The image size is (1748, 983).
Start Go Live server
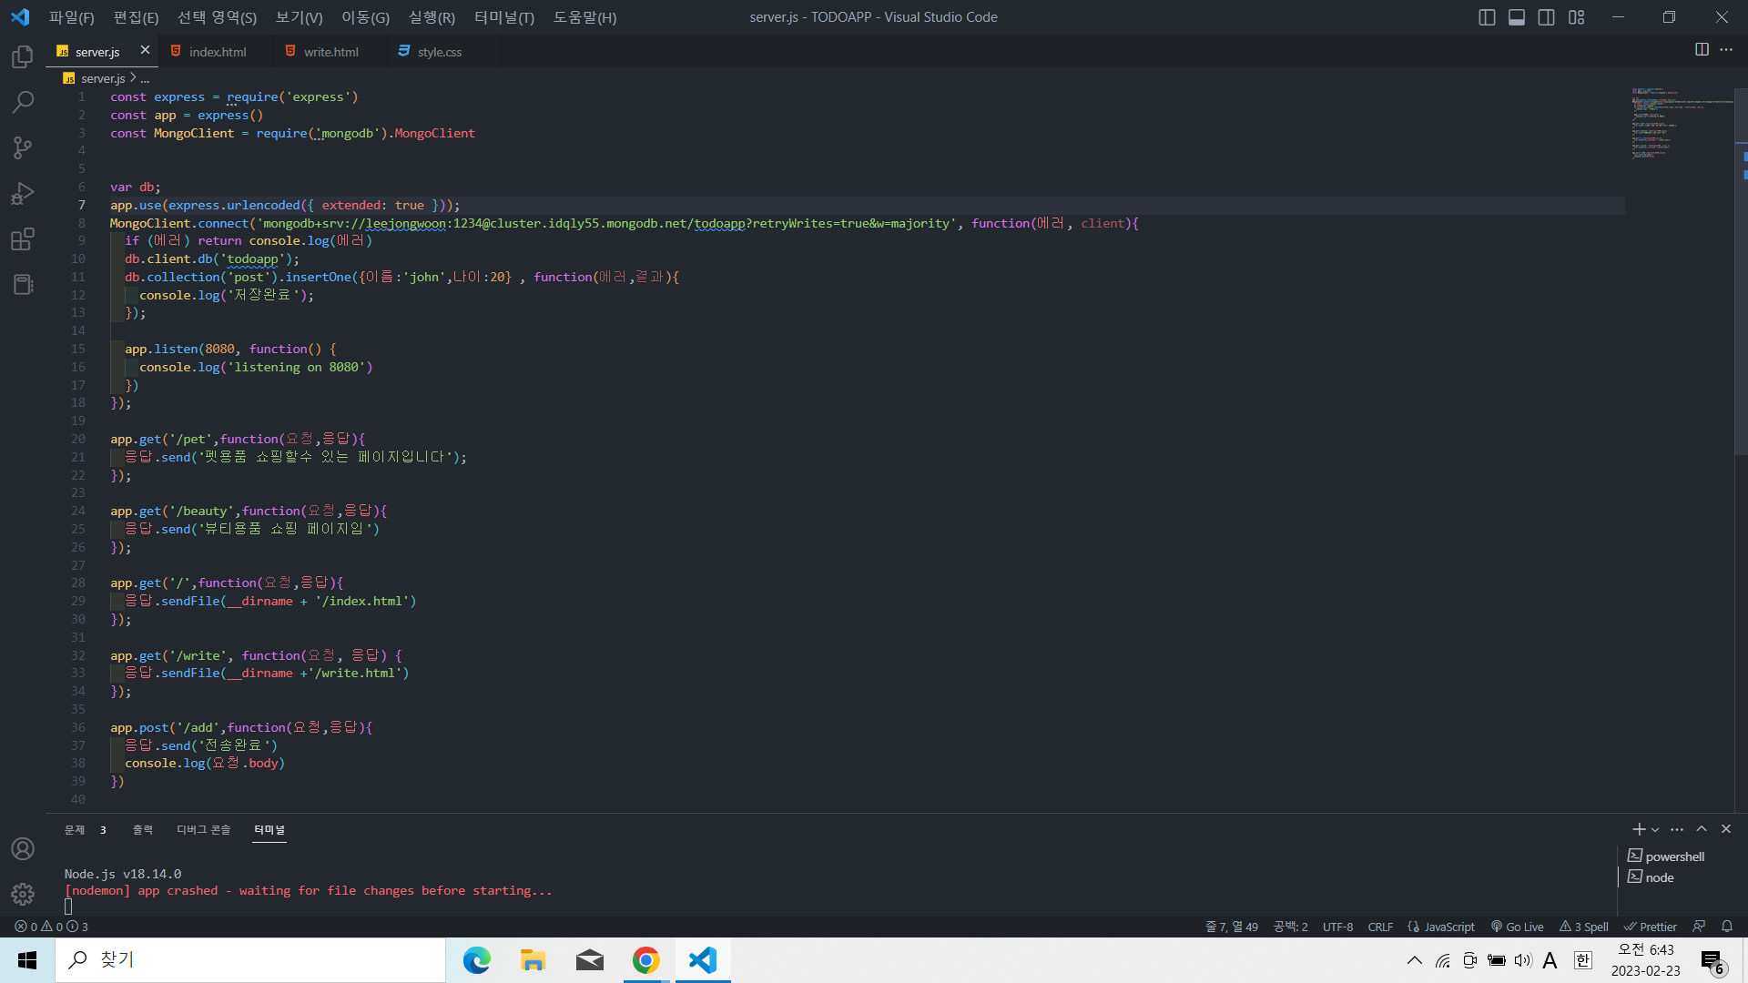point(1517,927)
